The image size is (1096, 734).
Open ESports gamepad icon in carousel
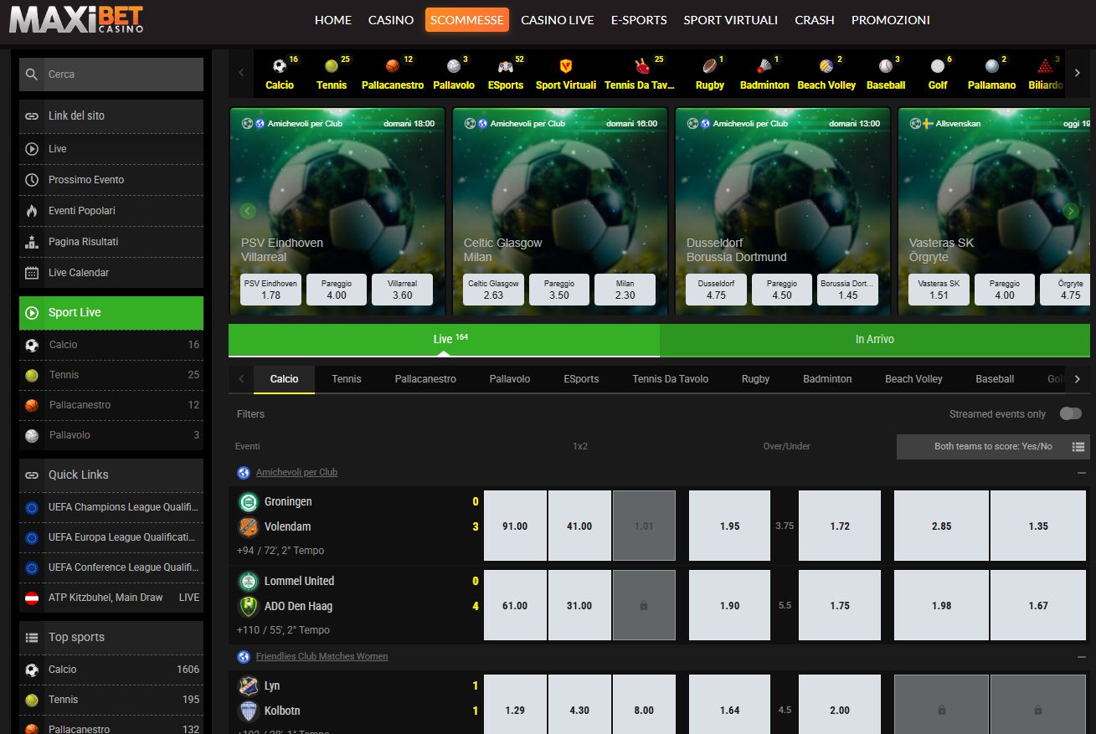click(506, 66)
